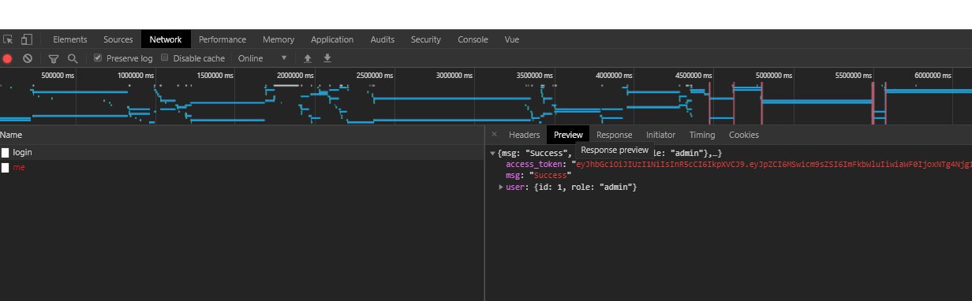Open the network filter icon
The width and height of the screenshot is (972, 301).
(x=54, y=58)
